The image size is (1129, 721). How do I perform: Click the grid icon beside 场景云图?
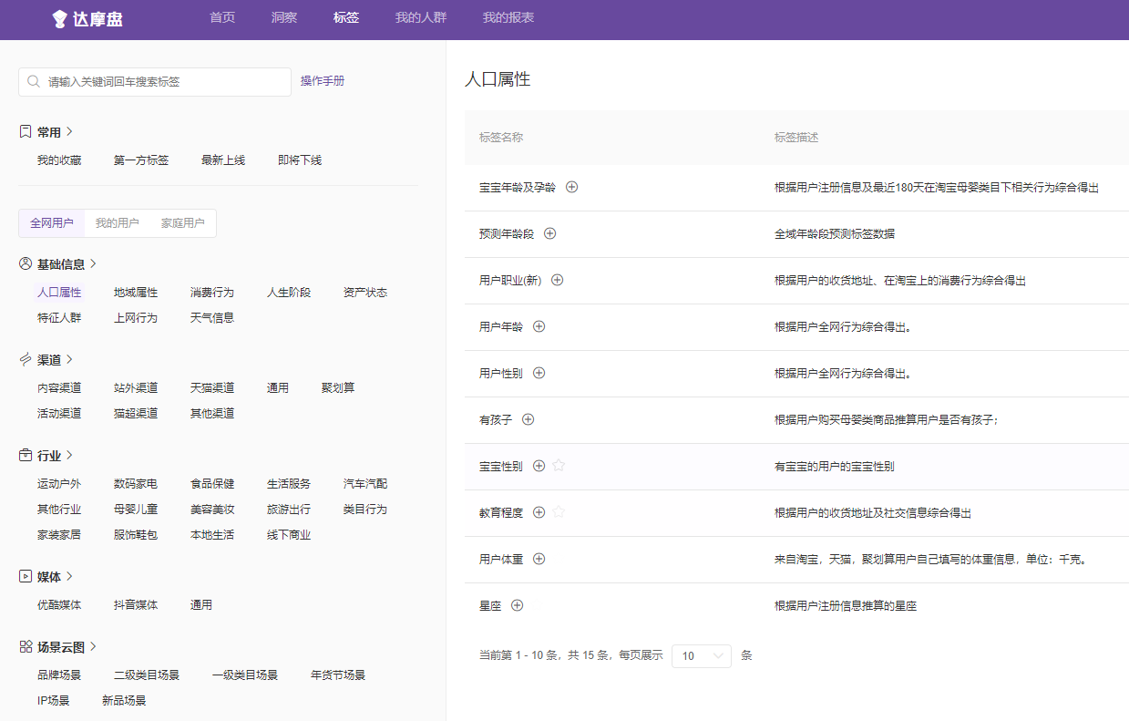pos(26,647)
